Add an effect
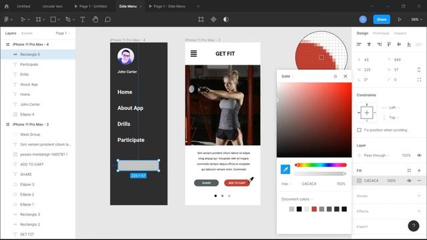427x240 pixels. pos(419,211)
